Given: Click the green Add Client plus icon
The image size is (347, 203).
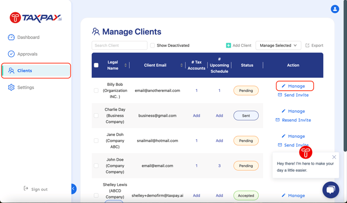Looking at the screenshot, I should point(228,45).
